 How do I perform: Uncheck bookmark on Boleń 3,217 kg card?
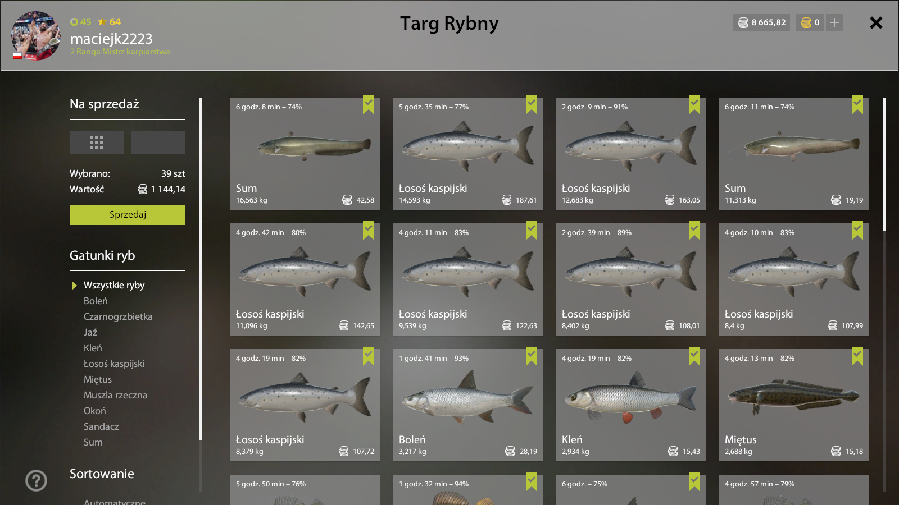point(532,356)
